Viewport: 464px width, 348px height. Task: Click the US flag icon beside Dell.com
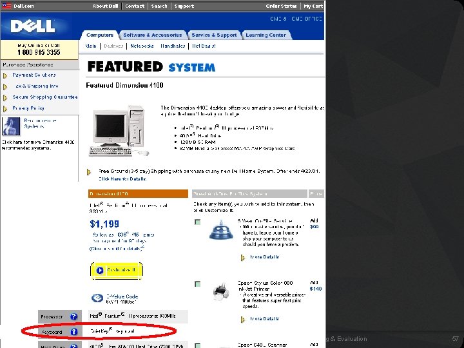pos(6,6)
